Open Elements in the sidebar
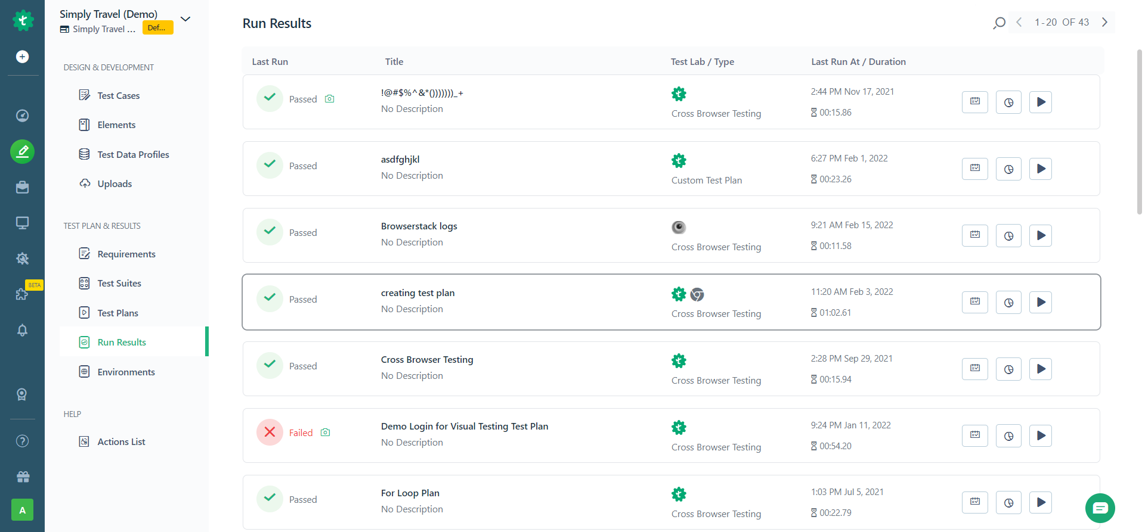This screenshot has width=1145, height=532. [116, 125]
